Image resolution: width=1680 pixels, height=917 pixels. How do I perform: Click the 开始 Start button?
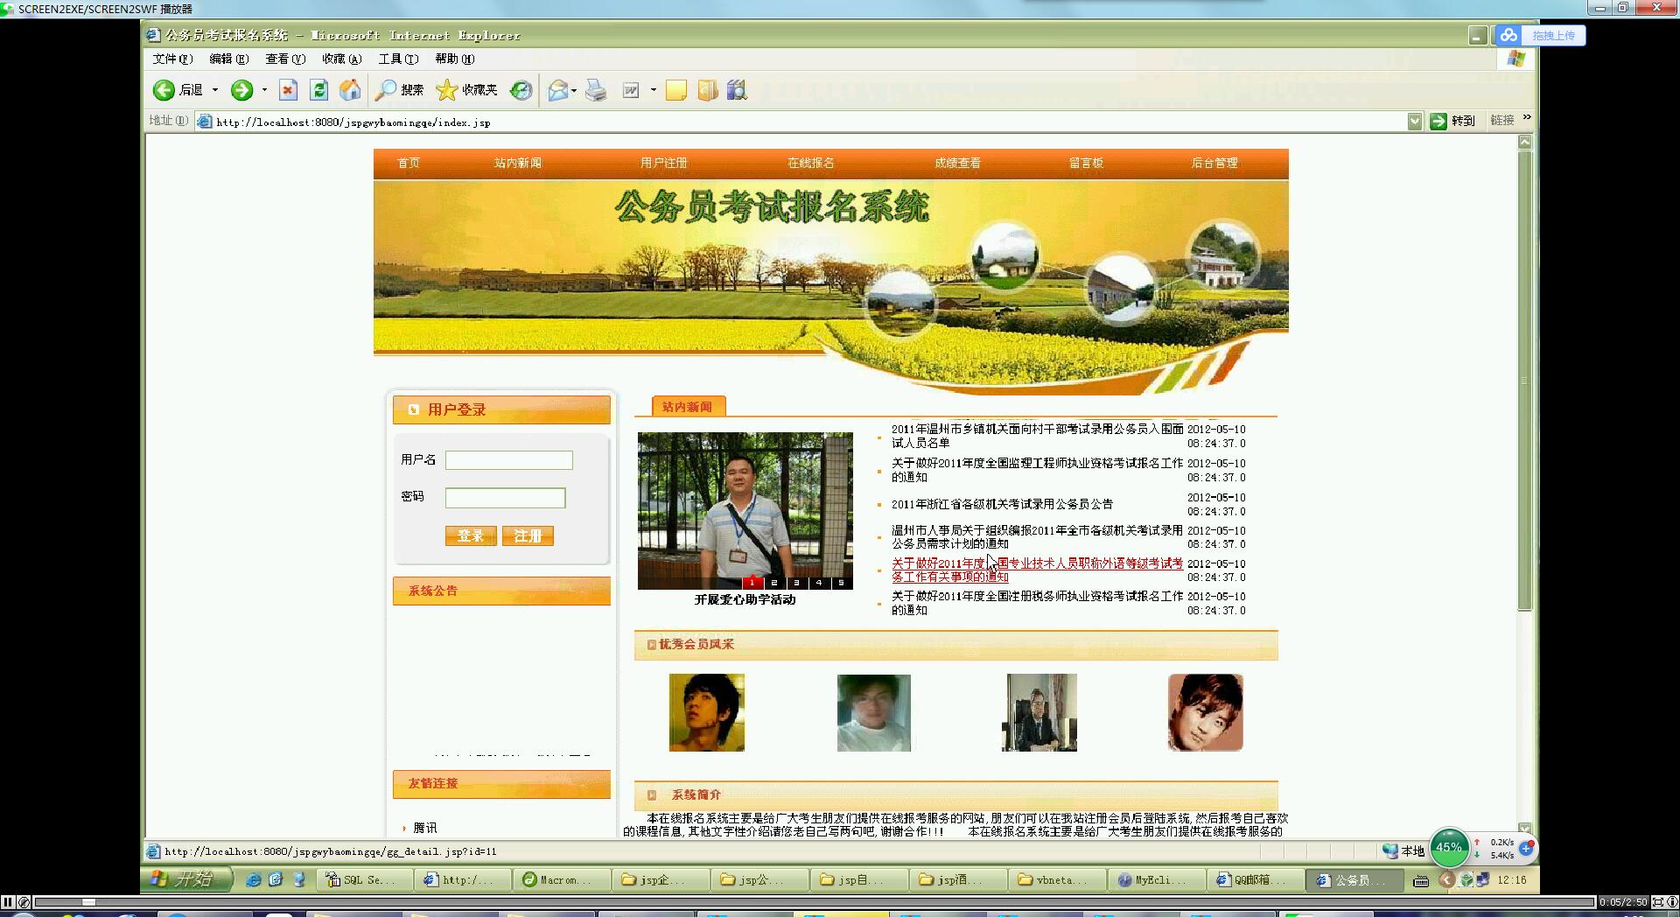pyautogui.click(x=186, y=879)
